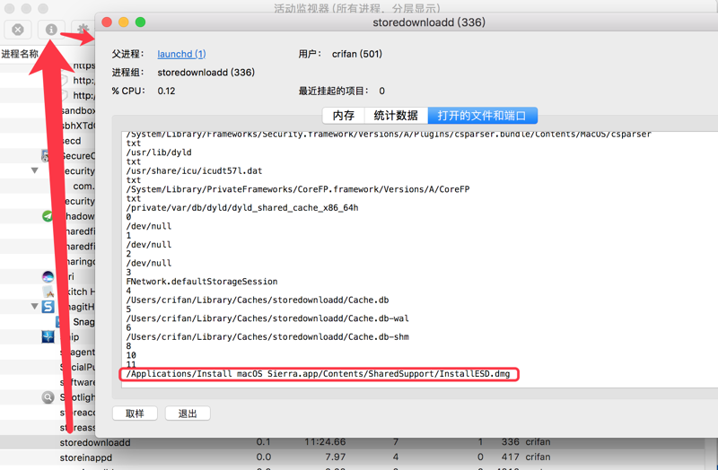Click the storedownloadd/Cache.db path line
718x470 pixels.
tap(258, 300)
